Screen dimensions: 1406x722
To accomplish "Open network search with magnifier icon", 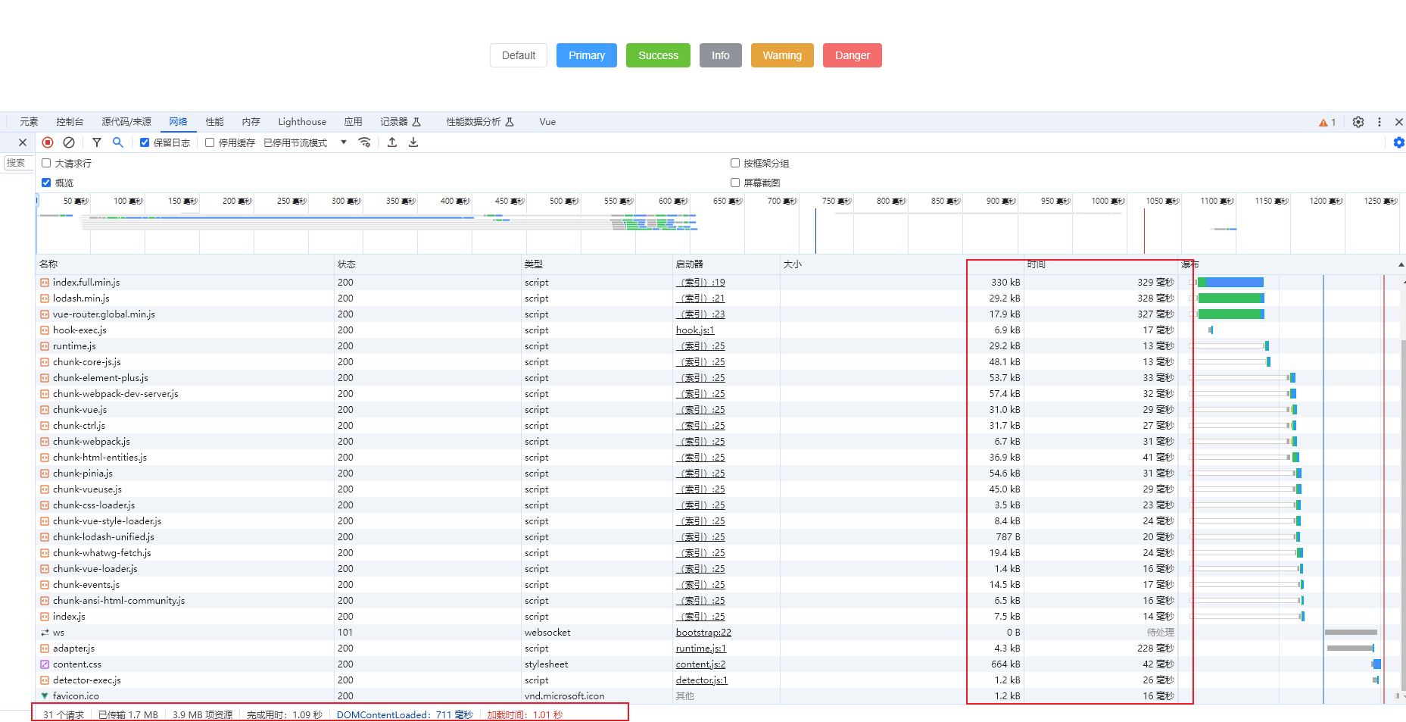I will point(118,142).
